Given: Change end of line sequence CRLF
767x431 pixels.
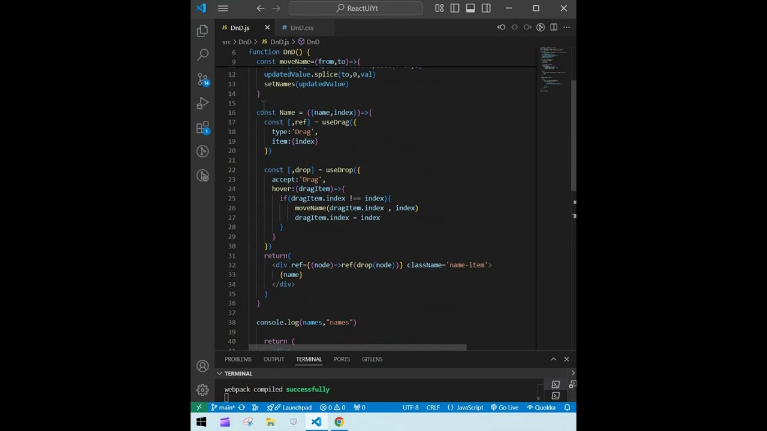Looking at the screenshot, I should (433, 408).
